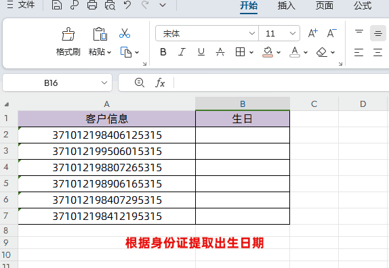Expand the Borders dropdown arrow

(251, 53)
